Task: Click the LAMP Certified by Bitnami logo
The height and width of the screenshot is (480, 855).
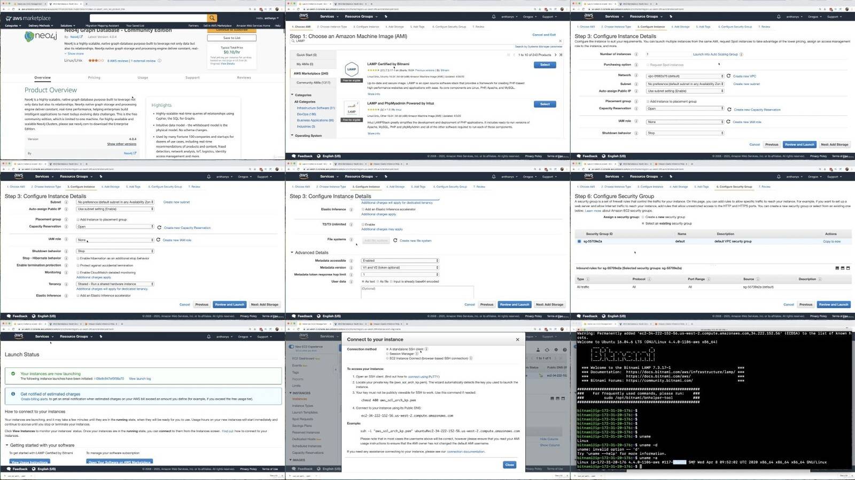Action: pos(352,69)
